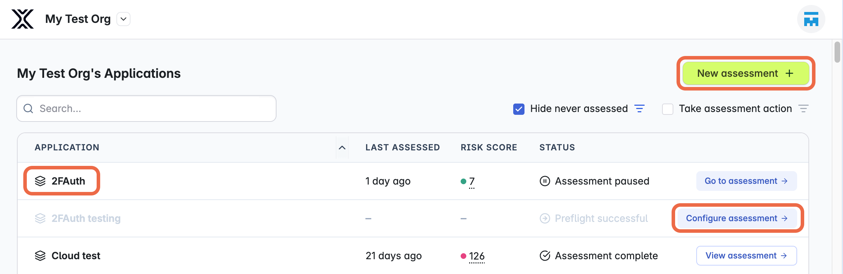Click the New assessment button

pos(745,73)
